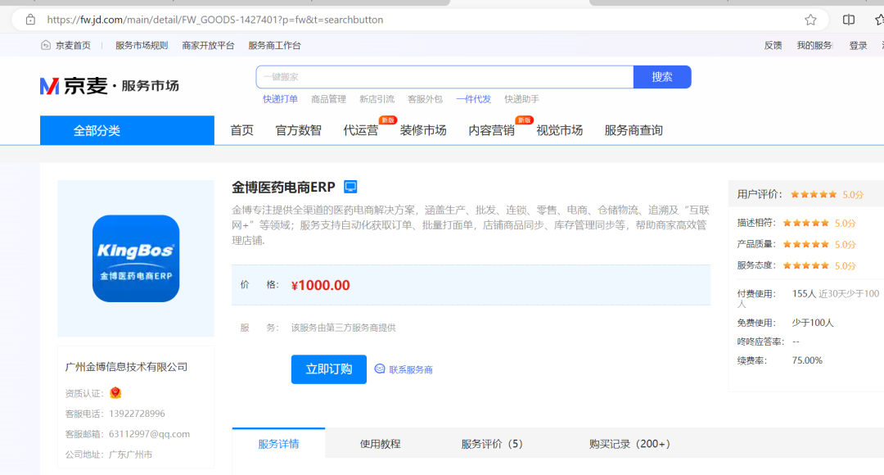This screenshot has width=884, height=475.
Task: Click the email 63112997@qq.com
Action: (150, 434)
